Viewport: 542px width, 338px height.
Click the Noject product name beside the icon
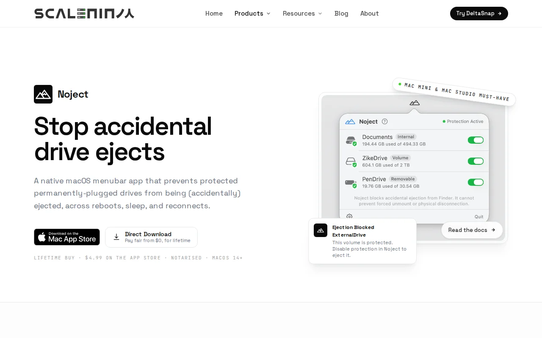tap(73, 94)
